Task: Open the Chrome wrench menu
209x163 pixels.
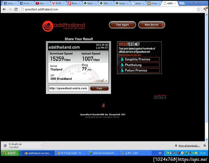Action: pos(206,9)
